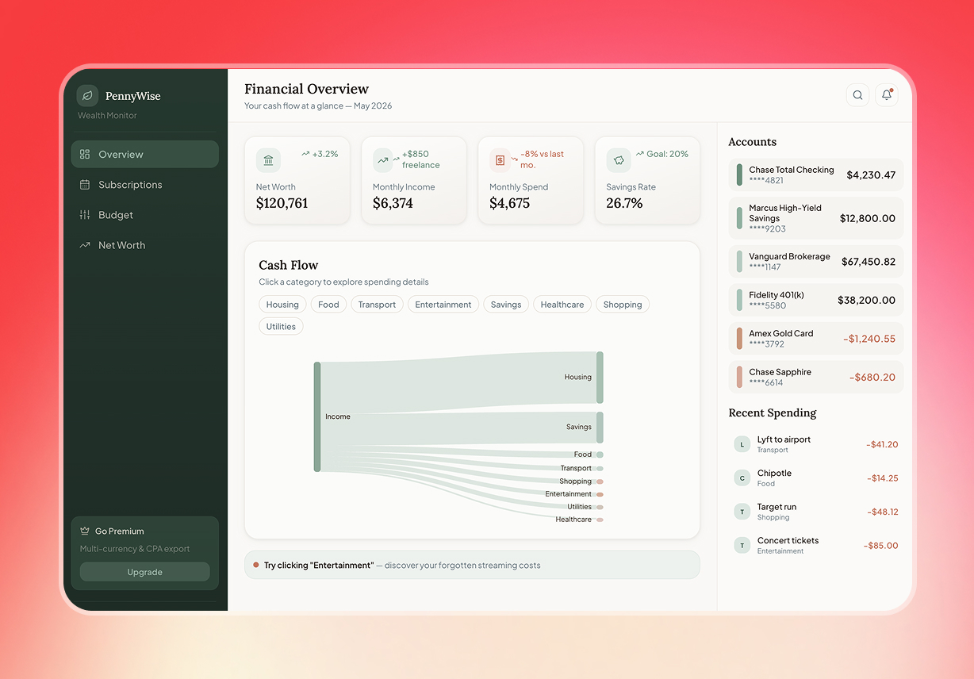Click the Transport label in cash flow chart

[x=576, y=468]
